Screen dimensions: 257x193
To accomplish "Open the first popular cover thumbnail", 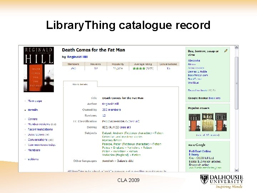I will tap(195, 122).
